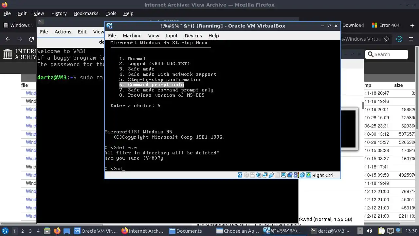This screenshot has width=419, height=236.
Task: Open Firefox Edit menu
Action: (22, 13)
